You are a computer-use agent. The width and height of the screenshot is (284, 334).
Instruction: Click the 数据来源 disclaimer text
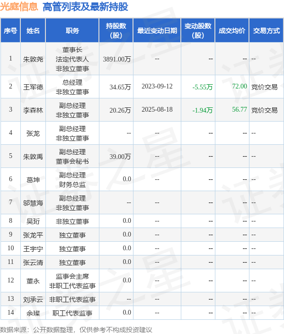tap(76, 330)
